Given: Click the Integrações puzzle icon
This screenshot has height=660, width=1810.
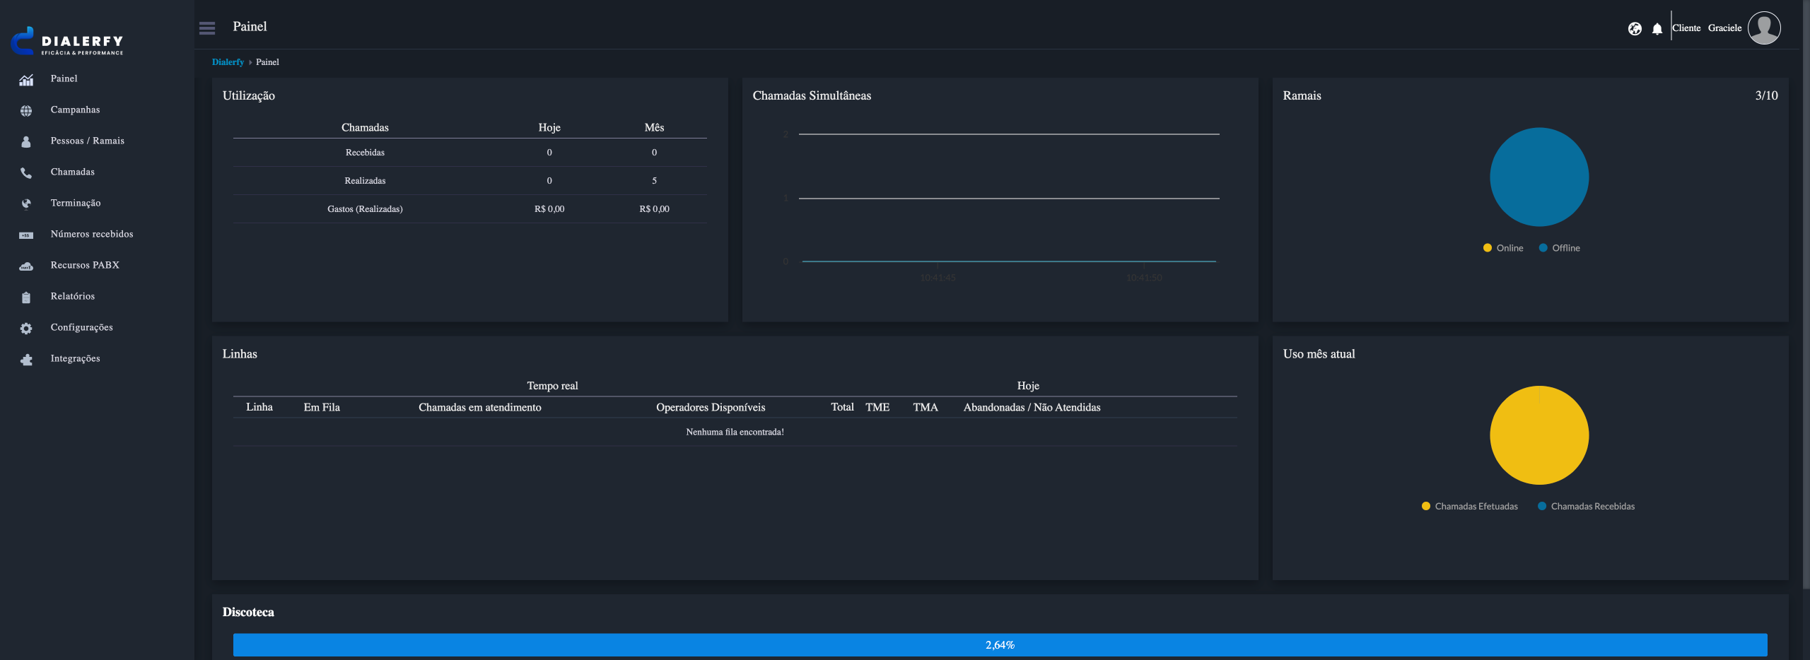Looking at the screenshot, I should coord(26,360).
